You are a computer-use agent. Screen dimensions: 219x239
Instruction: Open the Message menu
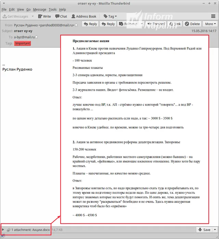[40, 10]
